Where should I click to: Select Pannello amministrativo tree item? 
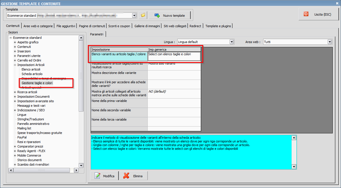point(33,124)
